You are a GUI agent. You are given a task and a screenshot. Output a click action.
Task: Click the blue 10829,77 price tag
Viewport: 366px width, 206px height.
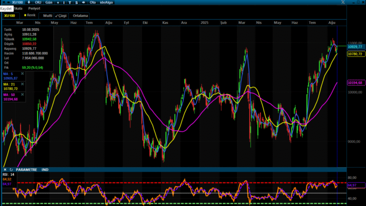pyautogui.click(x=356, y=47)
